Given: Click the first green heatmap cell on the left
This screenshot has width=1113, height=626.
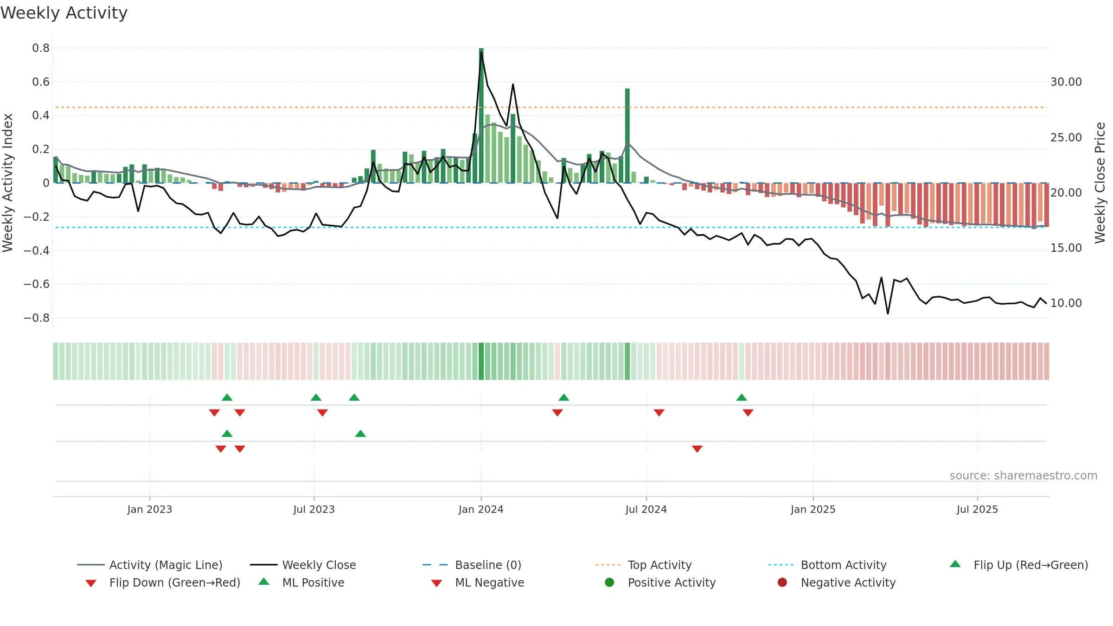Looking at the screenshot, I should [56, 361].
